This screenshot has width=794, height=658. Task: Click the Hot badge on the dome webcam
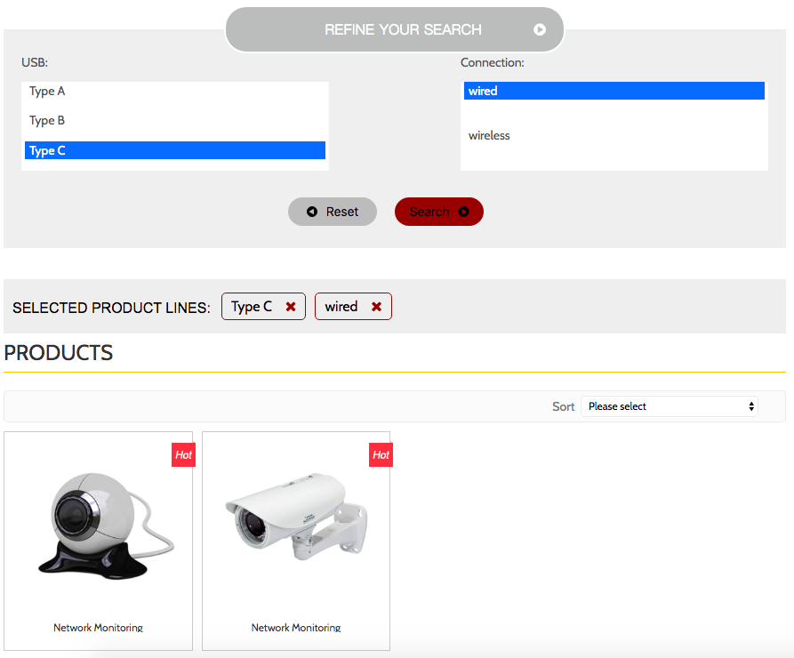pyautogui.click(x=183, y=454)
